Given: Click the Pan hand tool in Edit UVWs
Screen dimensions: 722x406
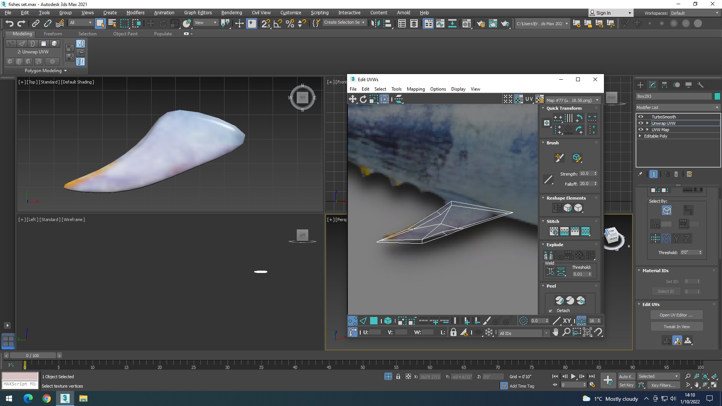Looking at the screenshot, I should 555,332.
